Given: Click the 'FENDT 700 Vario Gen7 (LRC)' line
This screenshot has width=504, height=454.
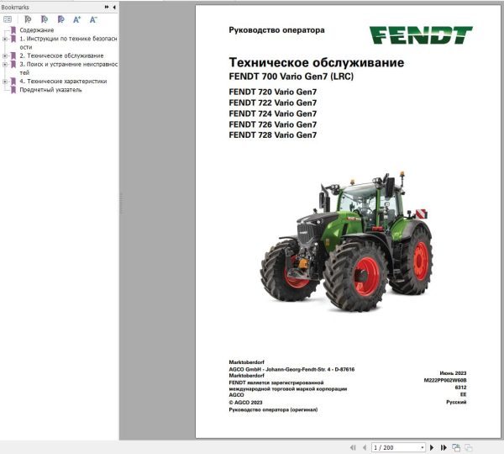Looking at the screenshot, I should pos(291,77).
